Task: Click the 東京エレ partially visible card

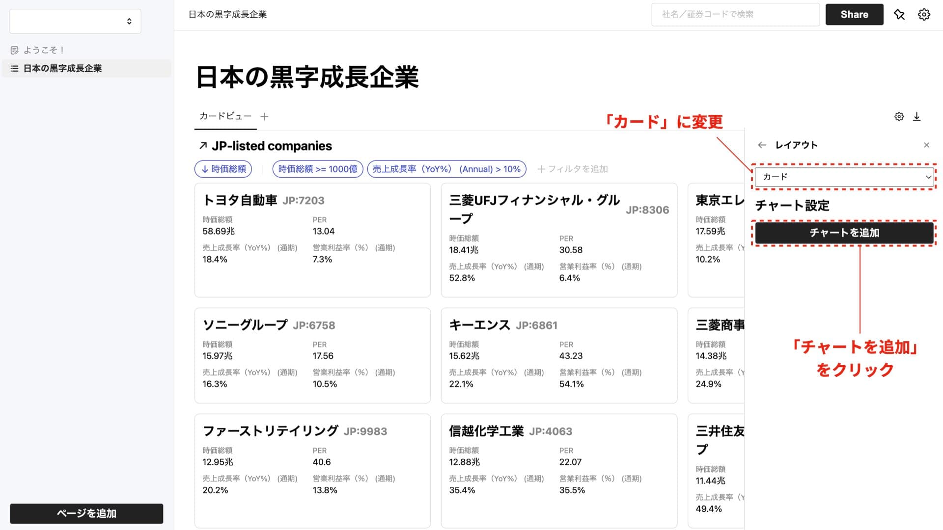Action: pyautogui.click(x=716, y=240)
